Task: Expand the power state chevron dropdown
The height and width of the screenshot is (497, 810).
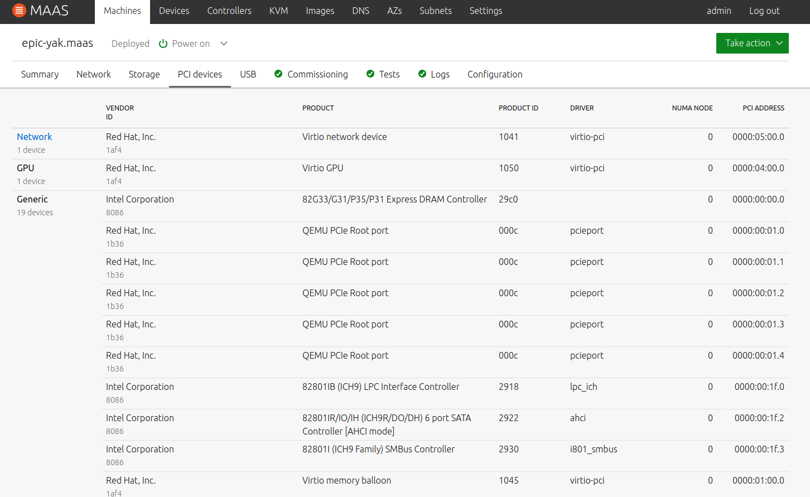Action: pos(224,44)
